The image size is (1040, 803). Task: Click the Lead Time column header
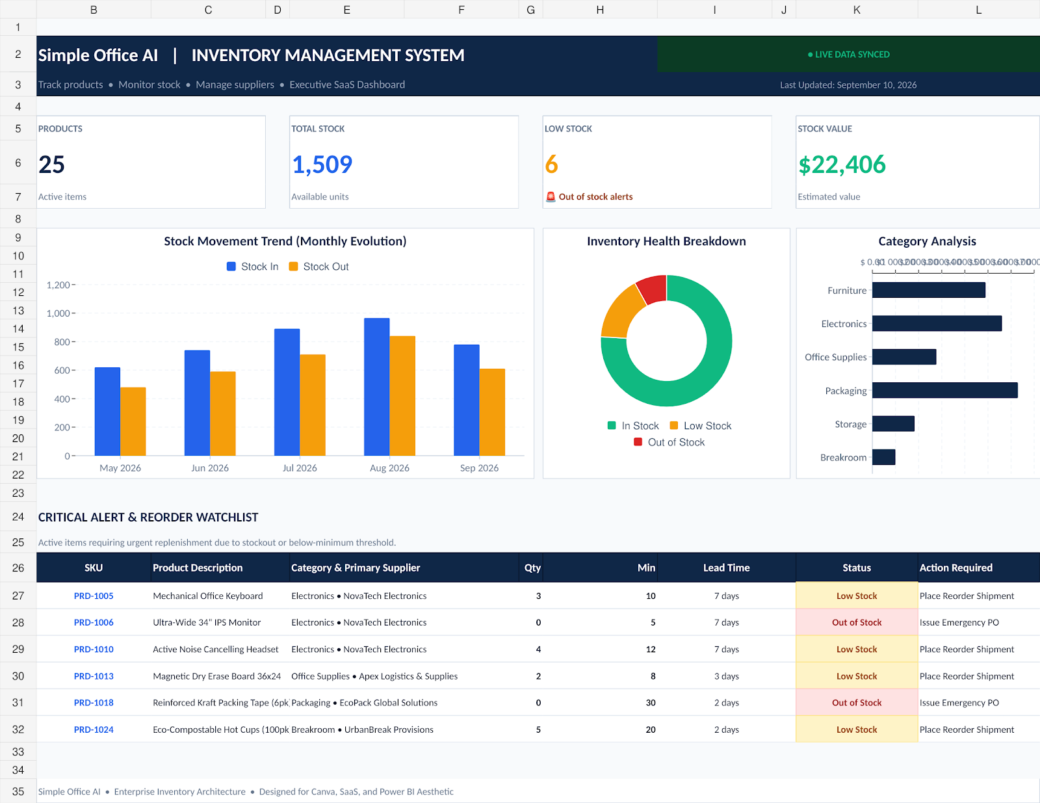[726, 568]
